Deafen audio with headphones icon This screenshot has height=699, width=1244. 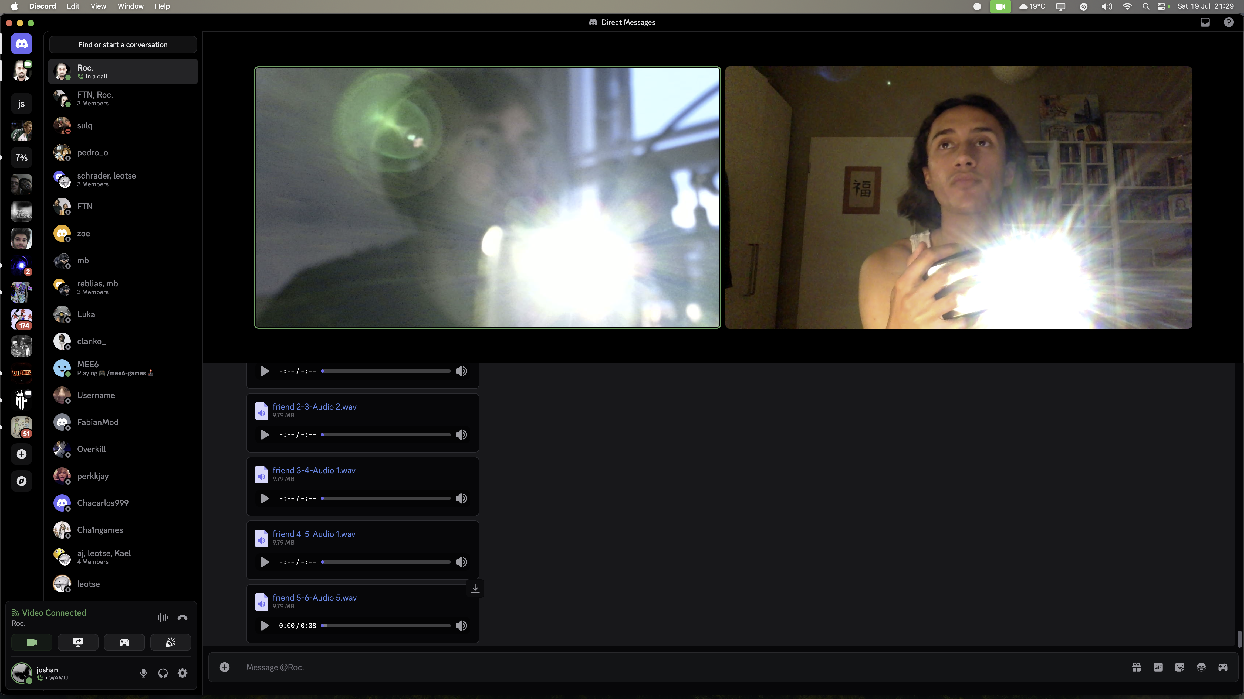coord(163,673)
